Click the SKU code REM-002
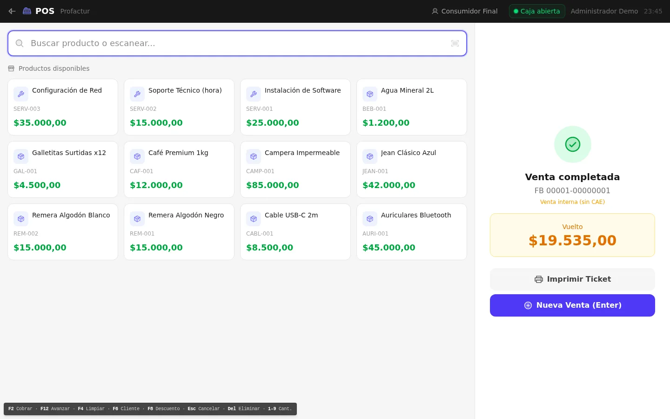This screenshot has height=419, width=670. [26, 234]
